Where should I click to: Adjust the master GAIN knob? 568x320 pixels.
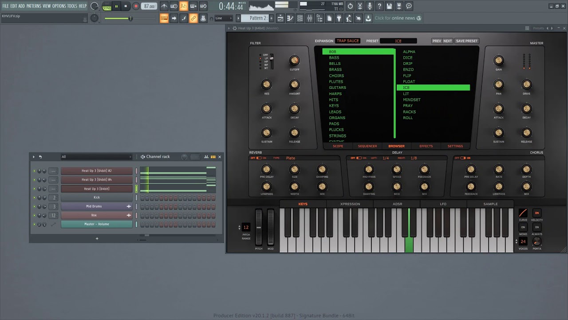[499, 60]
